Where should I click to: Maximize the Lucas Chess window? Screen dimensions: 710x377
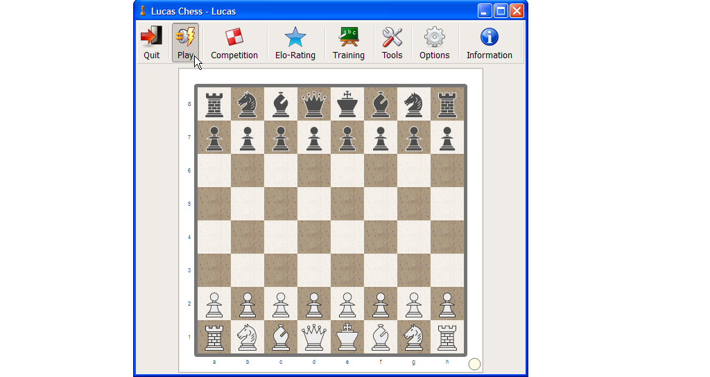coord(501,11)
